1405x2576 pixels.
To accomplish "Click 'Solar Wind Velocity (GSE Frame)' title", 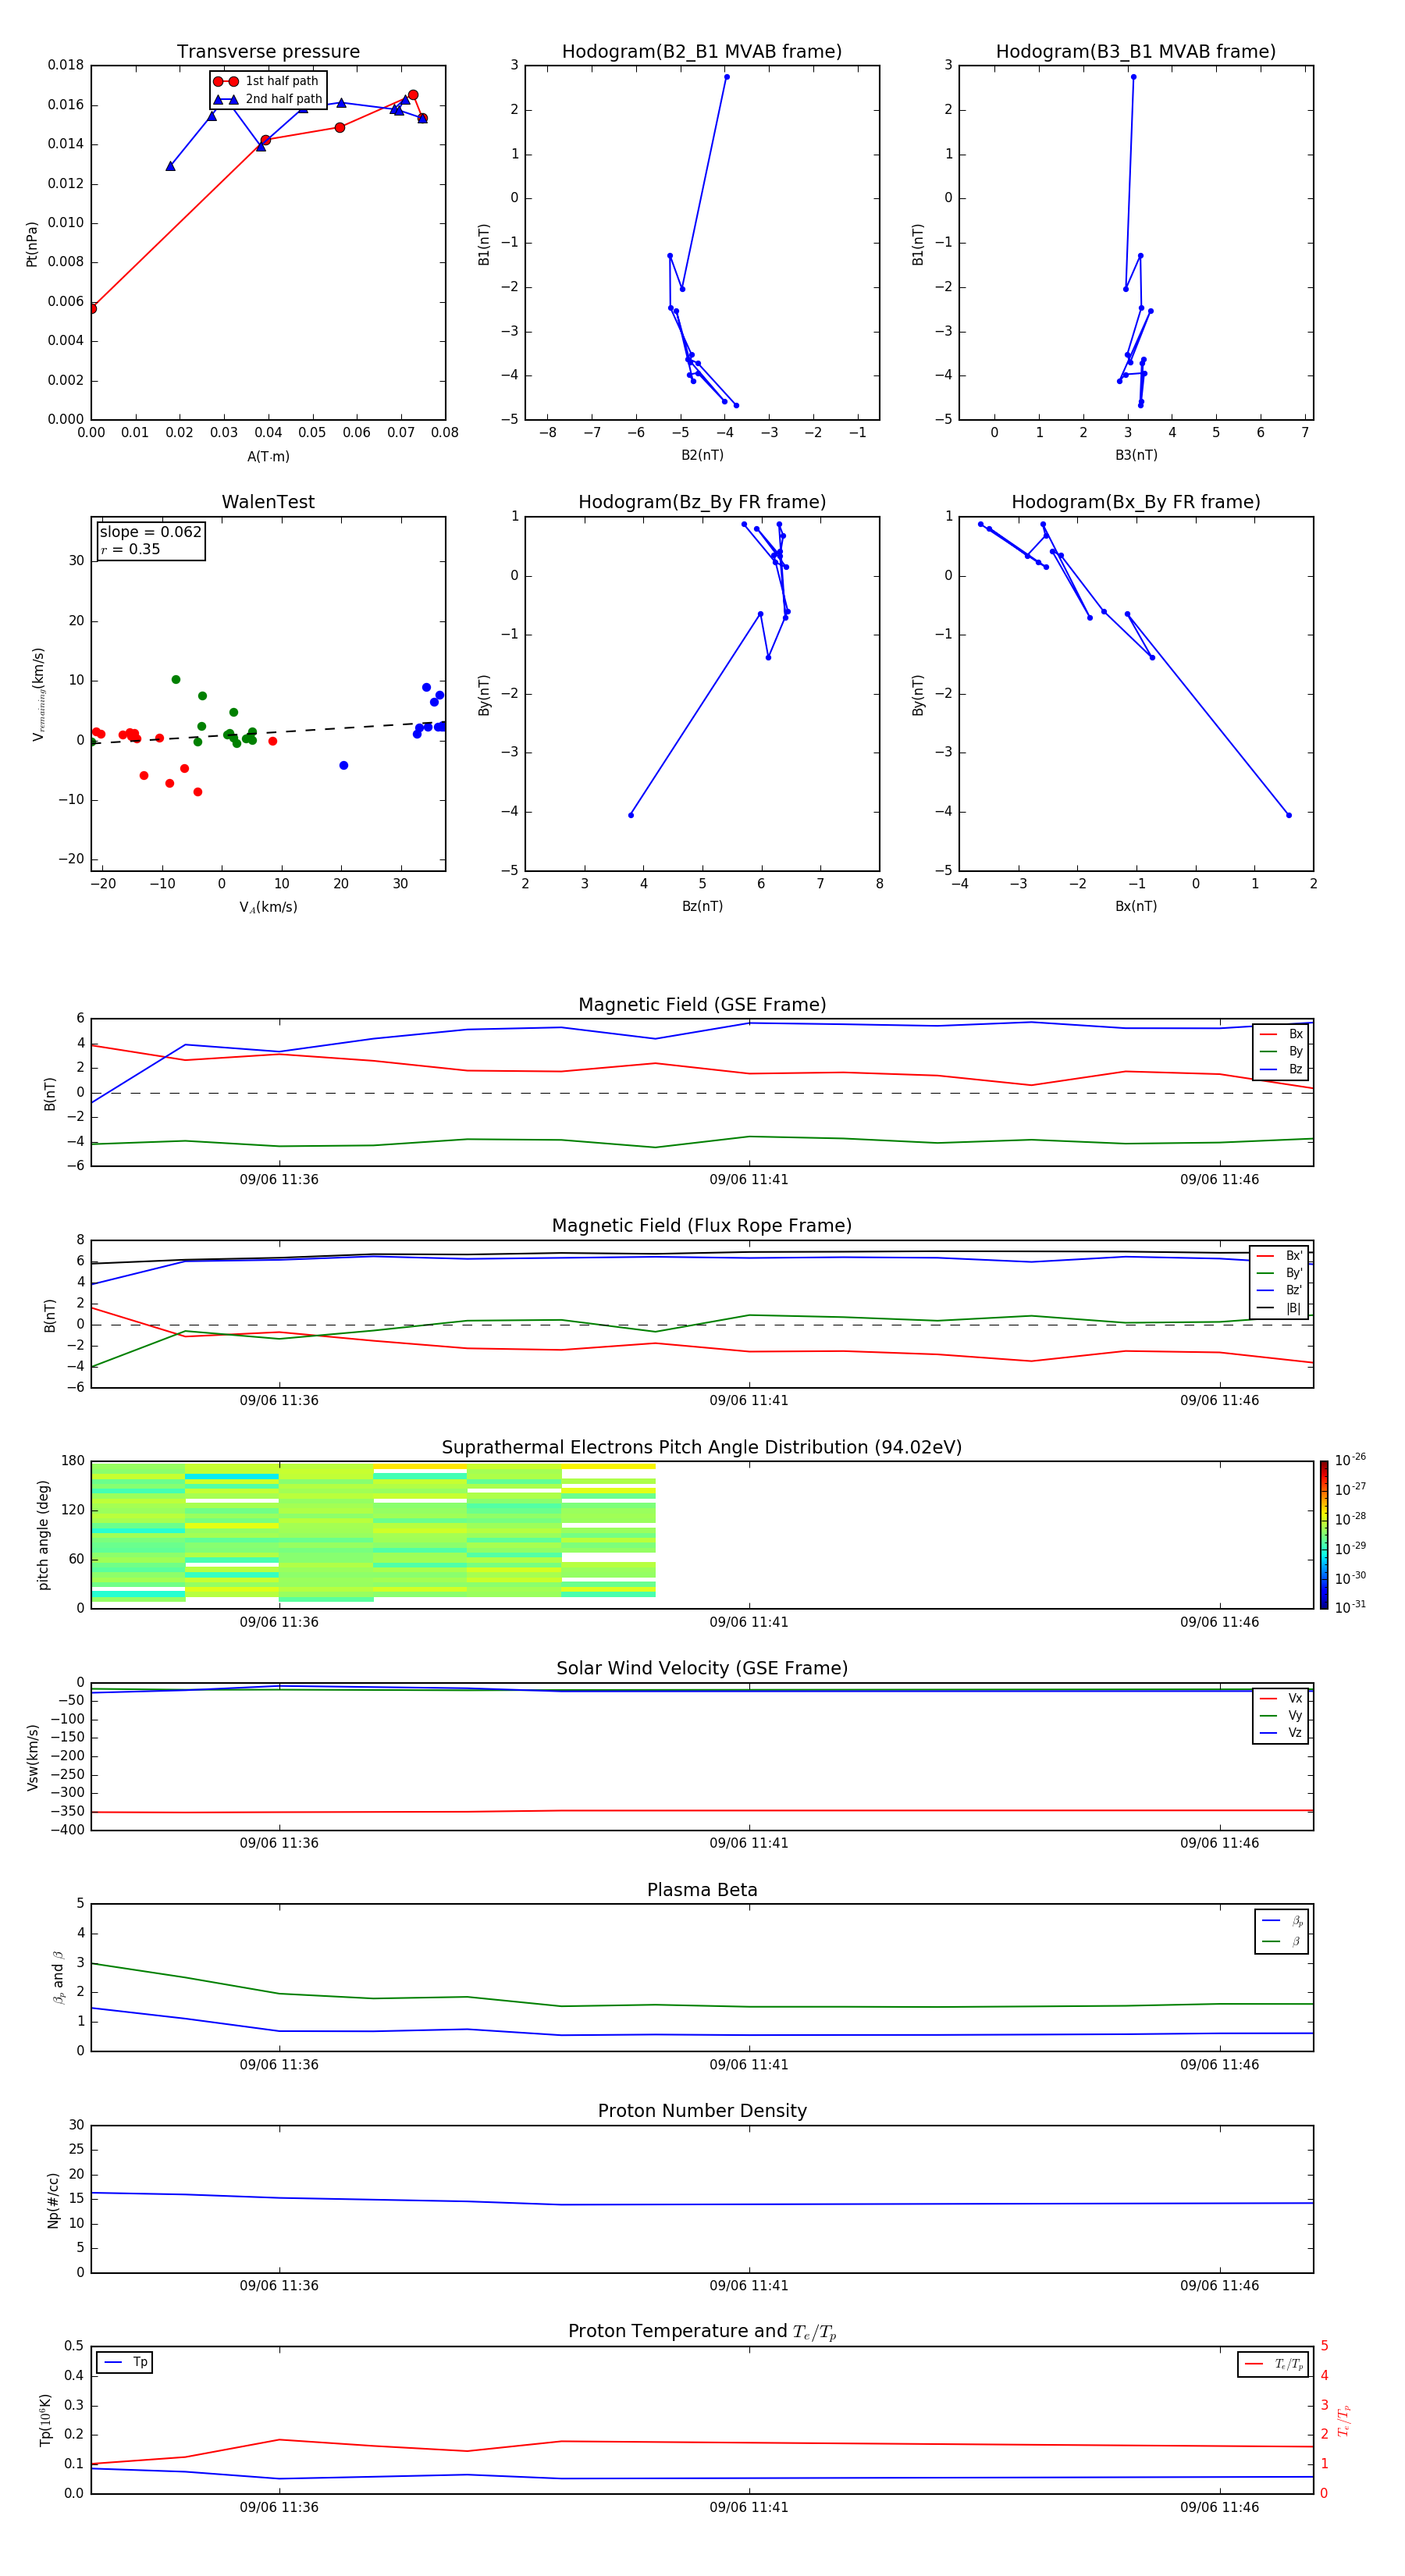I will [x=702, y=1669].
